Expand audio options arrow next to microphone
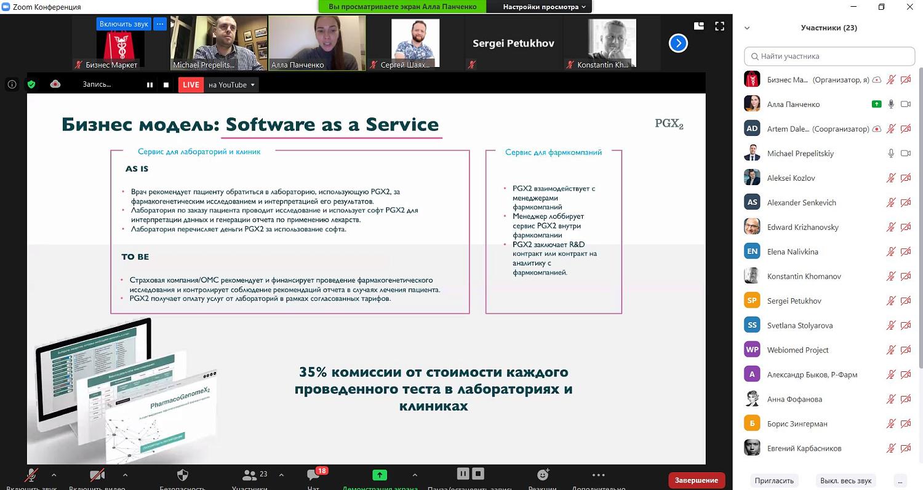The height and width of the screenshot is (490, 923). coord(54,475)
